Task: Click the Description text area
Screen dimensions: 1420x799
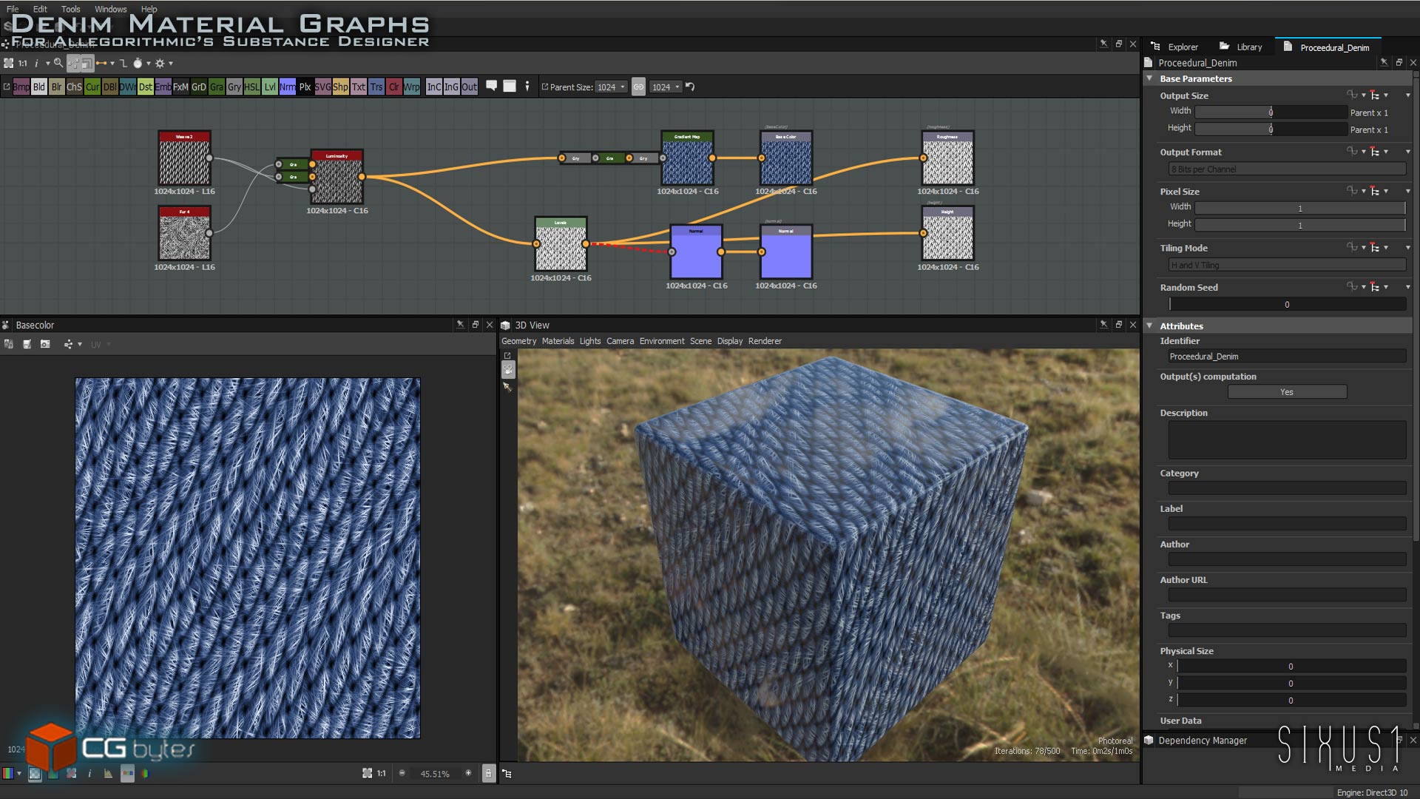Action: click(x=1287, y=440)
